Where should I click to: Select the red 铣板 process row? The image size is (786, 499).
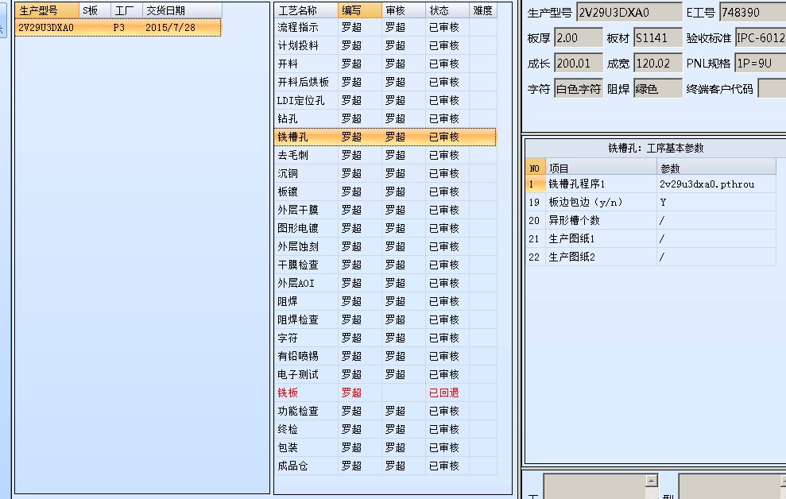click(385, 393)
